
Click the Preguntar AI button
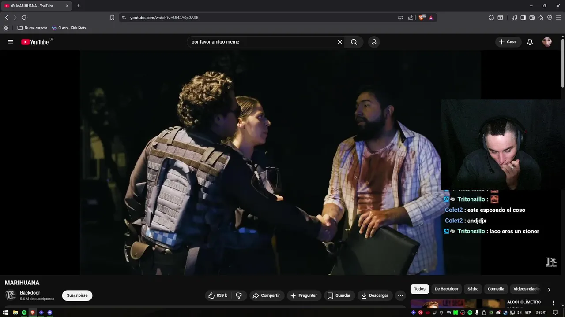click(304, 295)
